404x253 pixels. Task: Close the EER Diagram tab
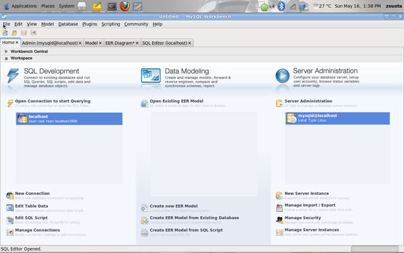(138, 43)
